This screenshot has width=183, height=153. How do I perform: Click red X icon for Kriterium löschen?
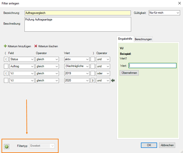(36, 46)
